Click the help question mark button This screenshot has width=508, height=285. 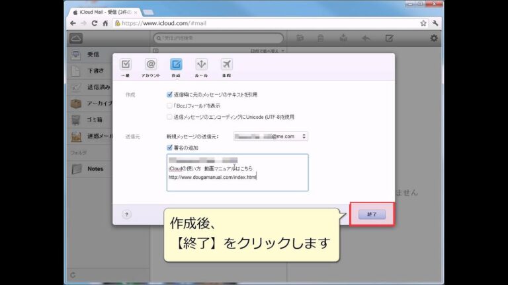tap(127, 214)
